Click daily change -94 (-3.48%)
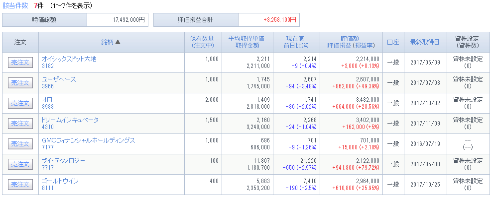The width and height of the screenshot is (492, 197). [x=301, y=86]
